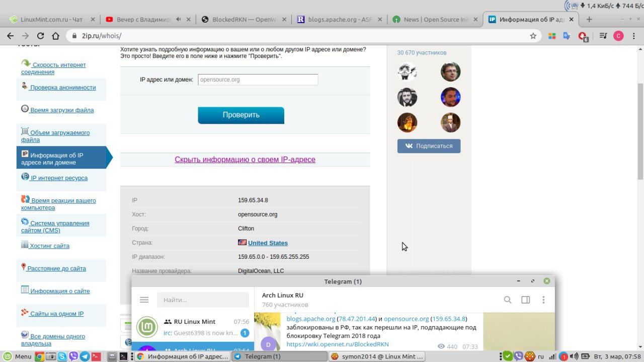Open the colorful squares extension icon

click(x=552, y=36)
